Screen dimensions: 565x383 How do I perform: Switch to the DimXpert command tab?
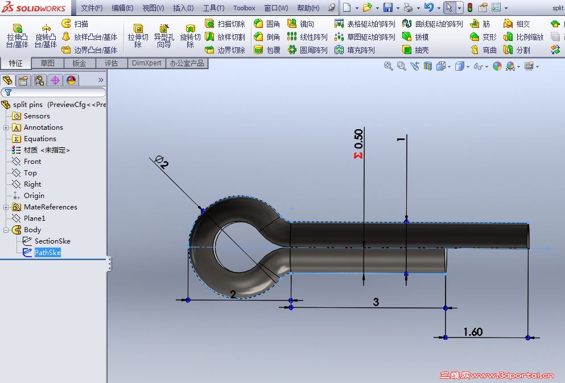click(x=146, y=63)
